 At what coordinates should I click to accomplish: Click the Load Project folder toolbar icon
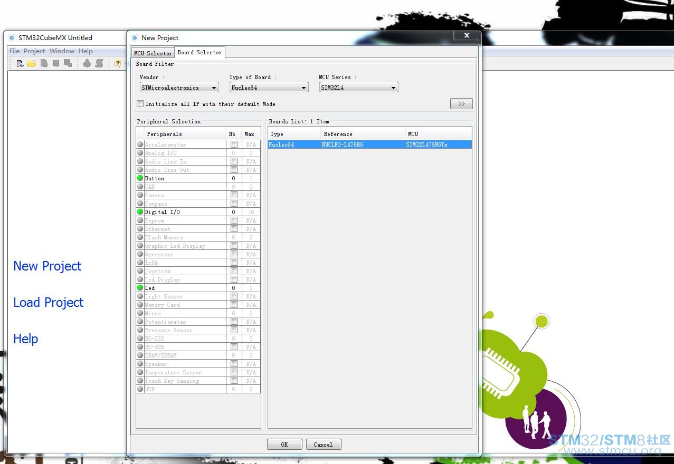[x=32, y=63]
